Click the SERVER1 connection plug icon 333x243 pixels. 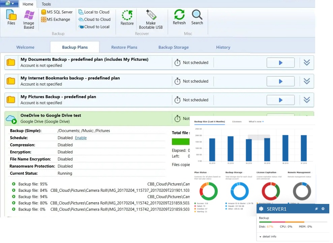coord(316,209)
